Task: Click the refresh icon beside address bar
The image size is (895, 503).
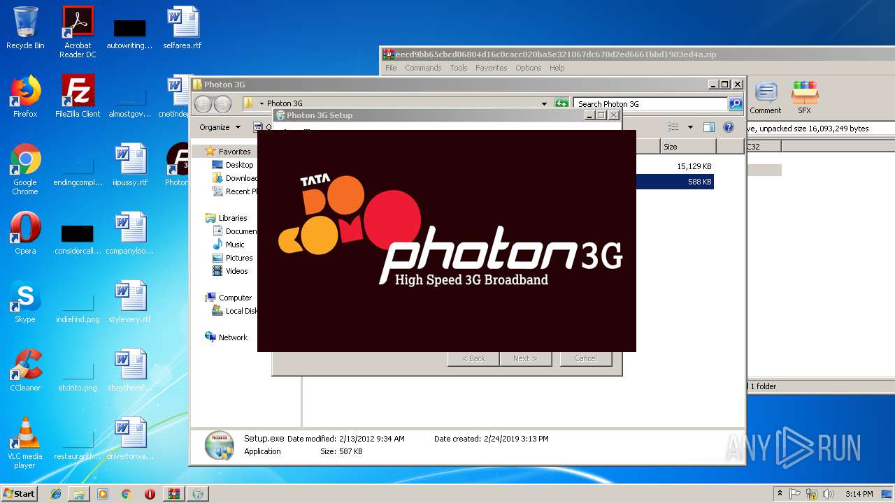Action: coord(561,104)
